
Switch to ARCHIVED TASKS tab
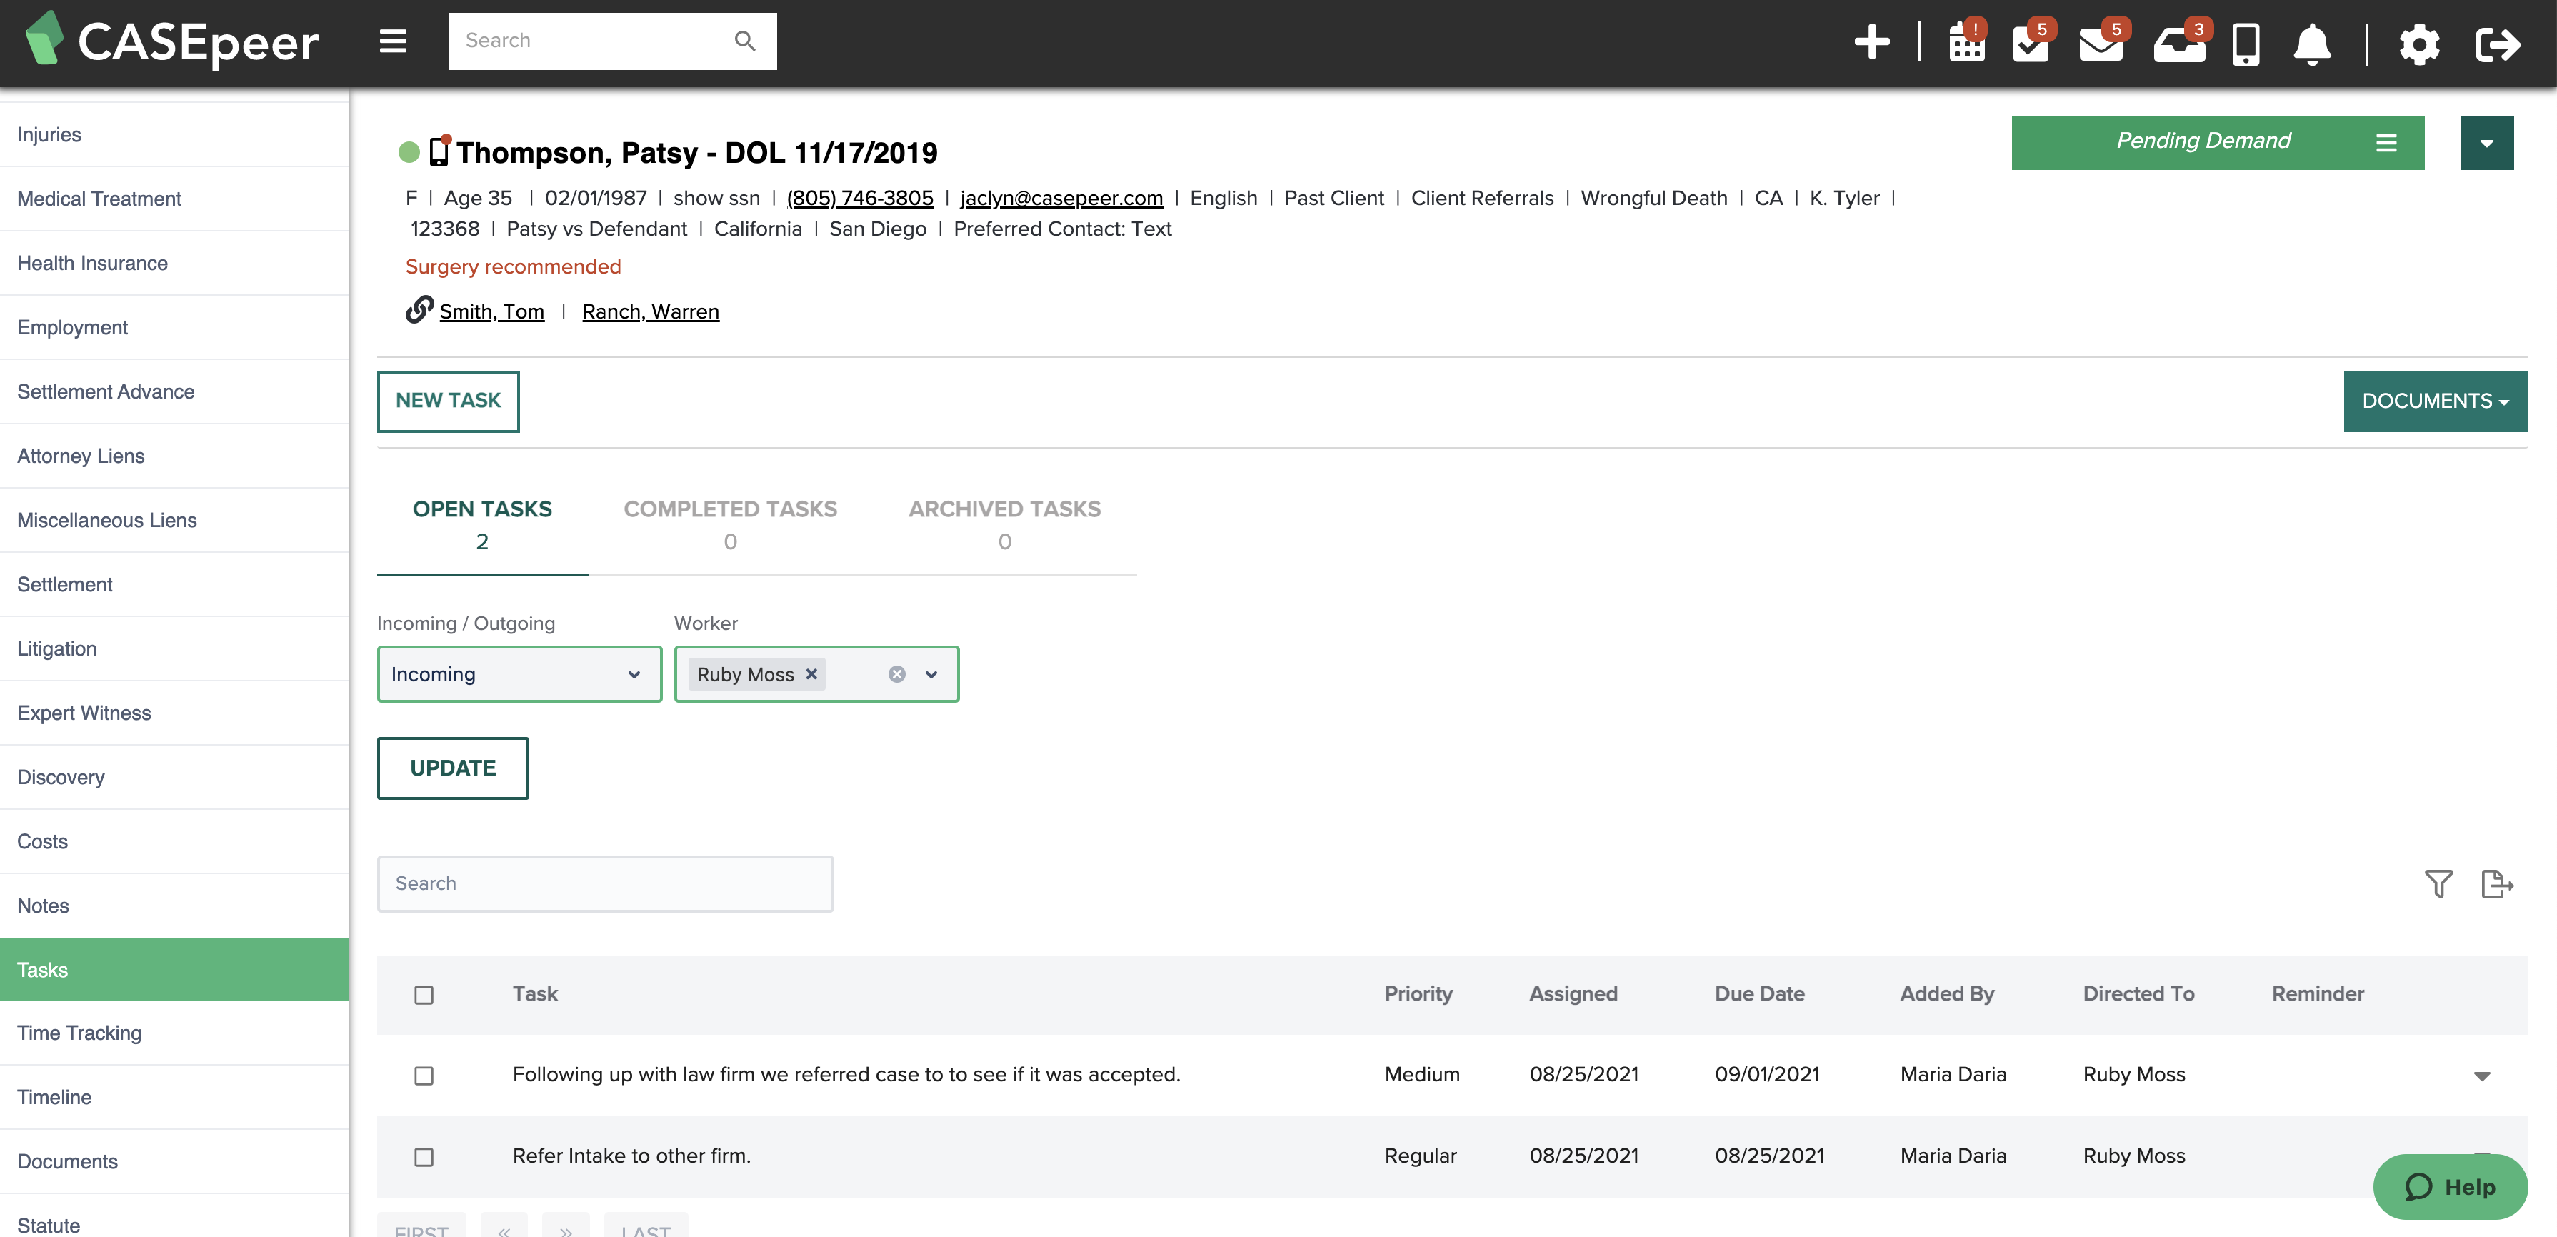pos(1004,524)
